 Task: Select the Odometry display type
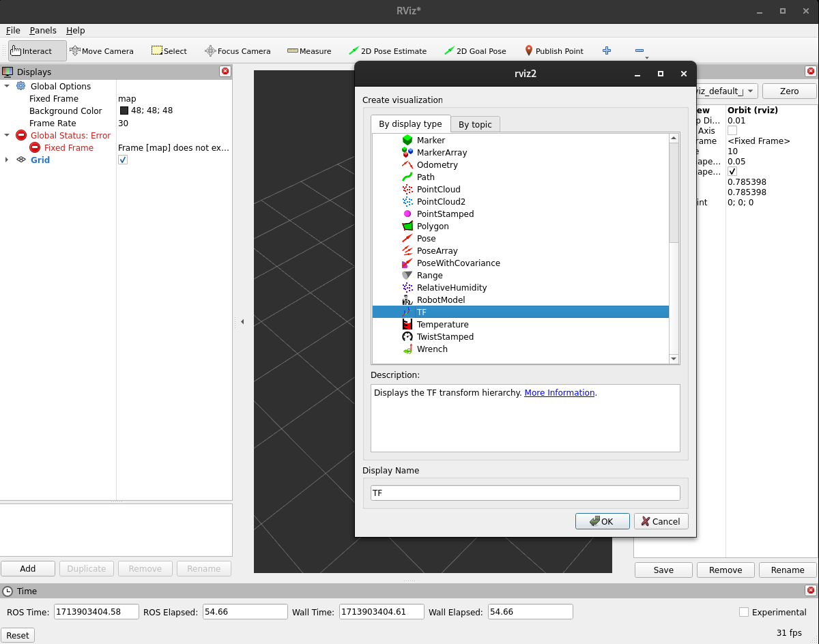[437, 165]
